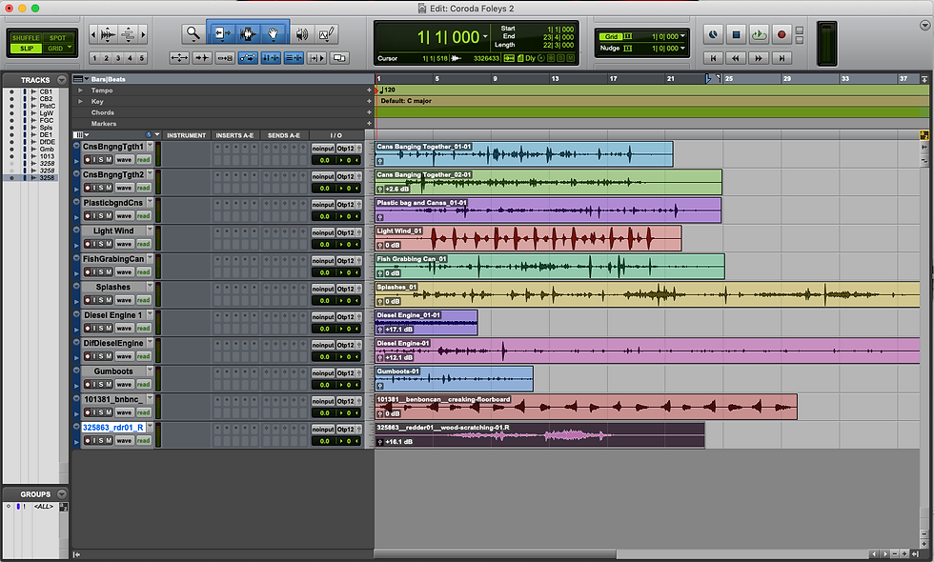Viewport: 934px width, 562px height.
Task: Open the main counter format dropdown
Action: 485,37
